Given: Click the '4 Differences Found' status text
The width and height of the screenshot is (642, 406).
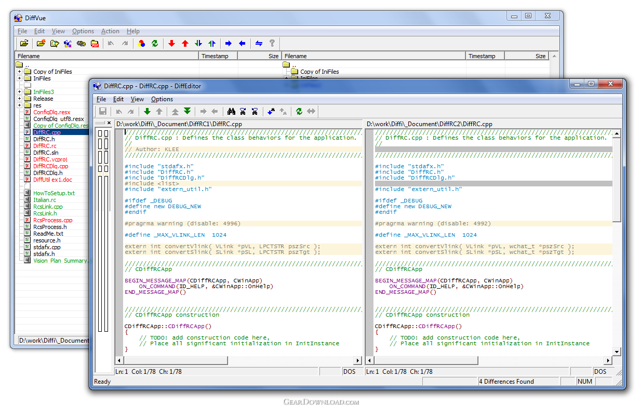Looking at the screenshot, I should [506, 381].
